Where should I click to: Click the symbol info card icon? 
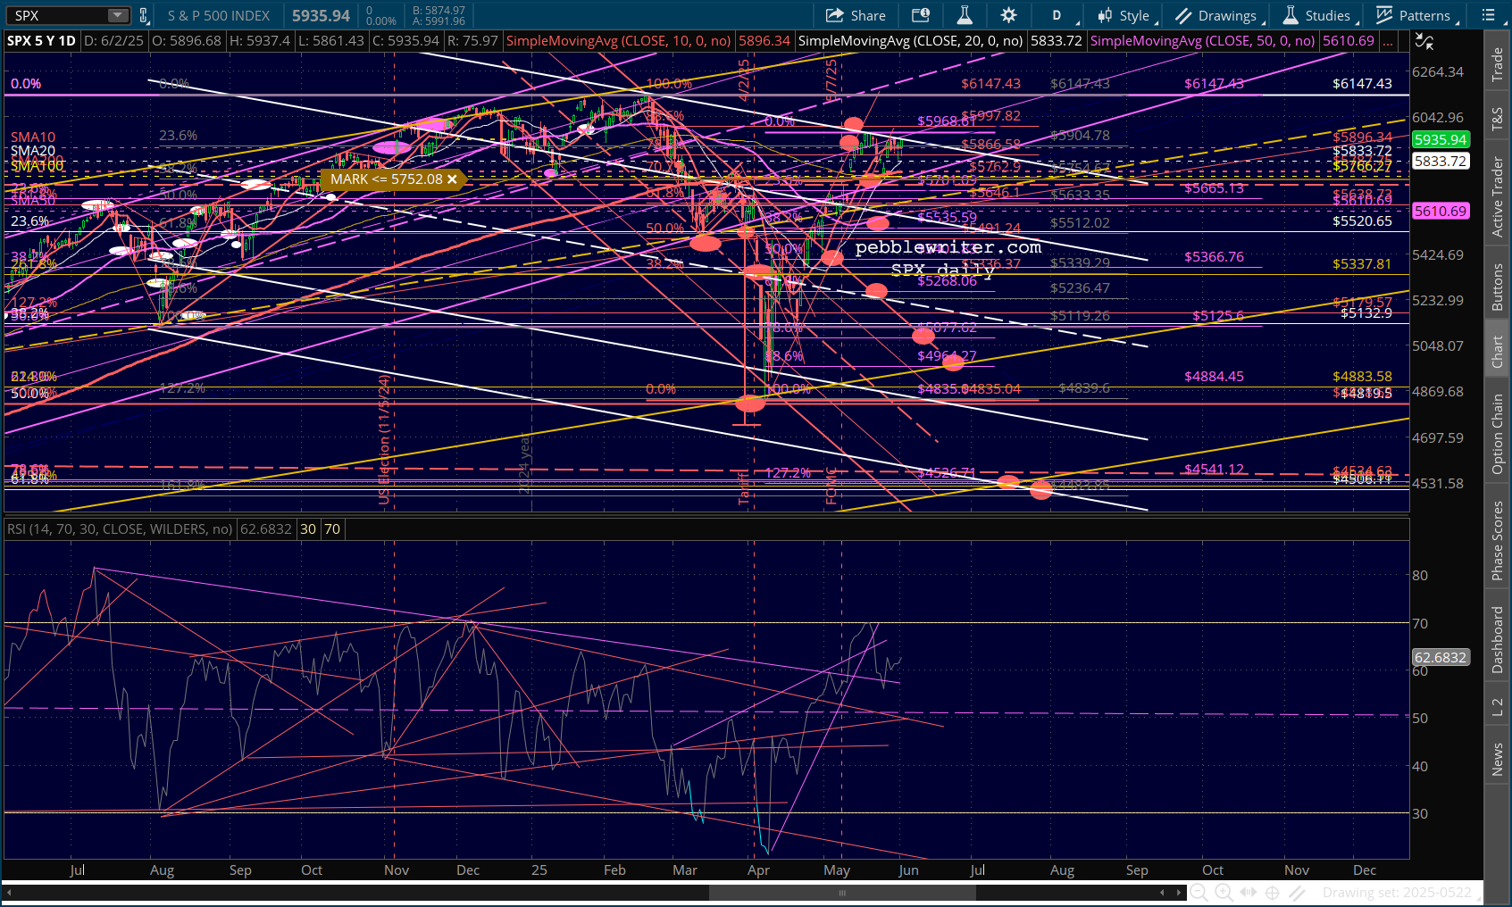click(x=921, y=15)
